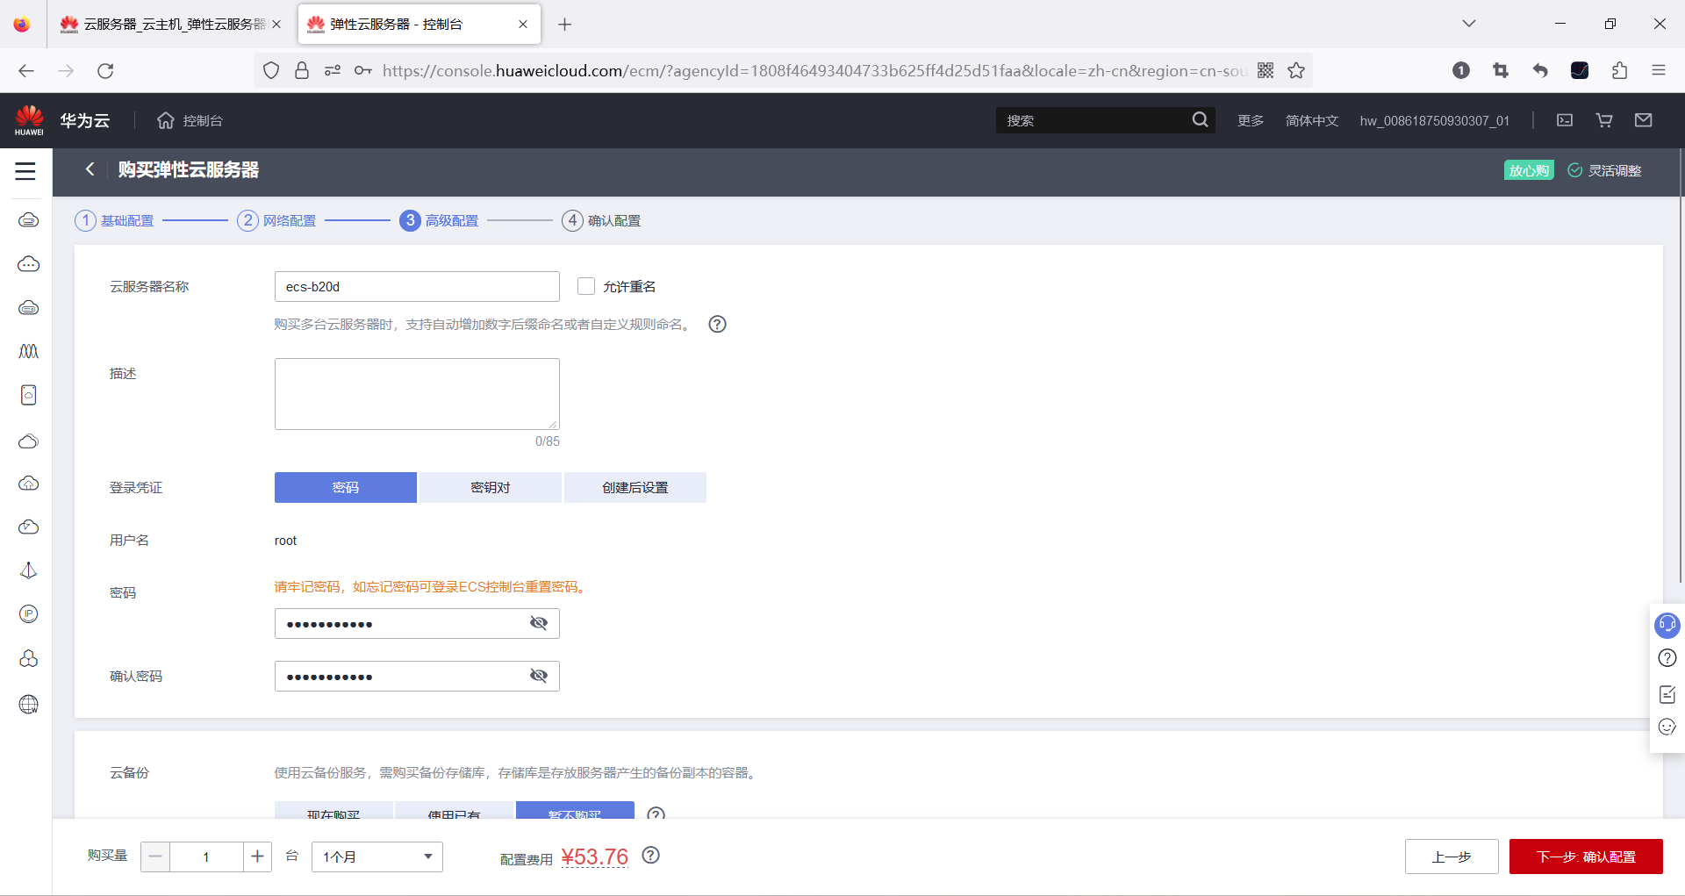Click the second cloud sidebar icon

(x=29, y=263)
